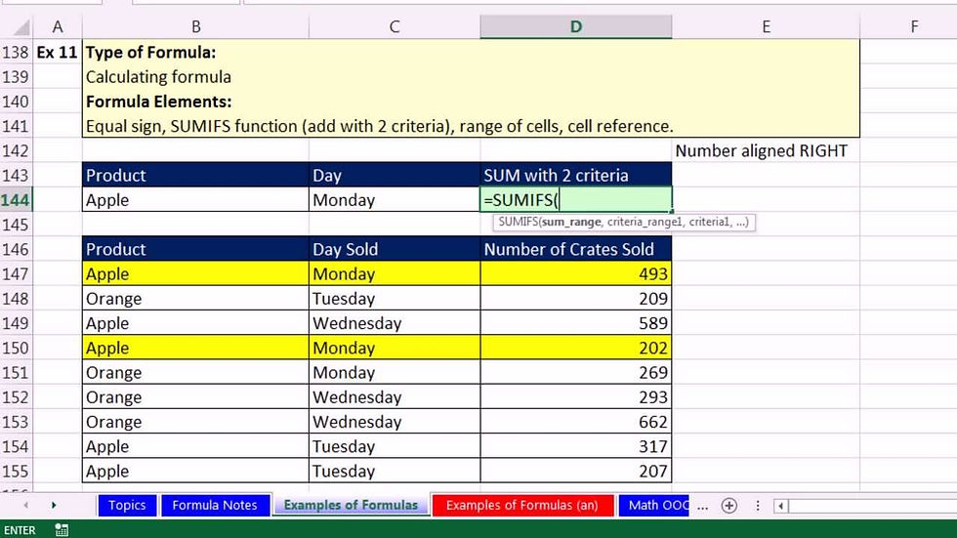Viewport: 957px width, 538px height.
Task: Click the horizontal scrollbar left arrow
Action: point(780,505)
